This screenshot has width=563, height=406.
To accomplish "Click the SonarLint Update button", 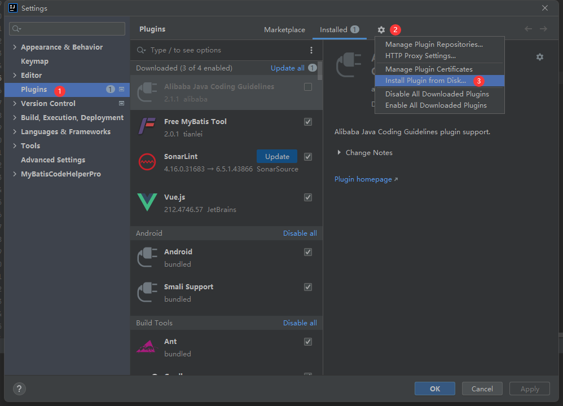I will coord(277,157).
